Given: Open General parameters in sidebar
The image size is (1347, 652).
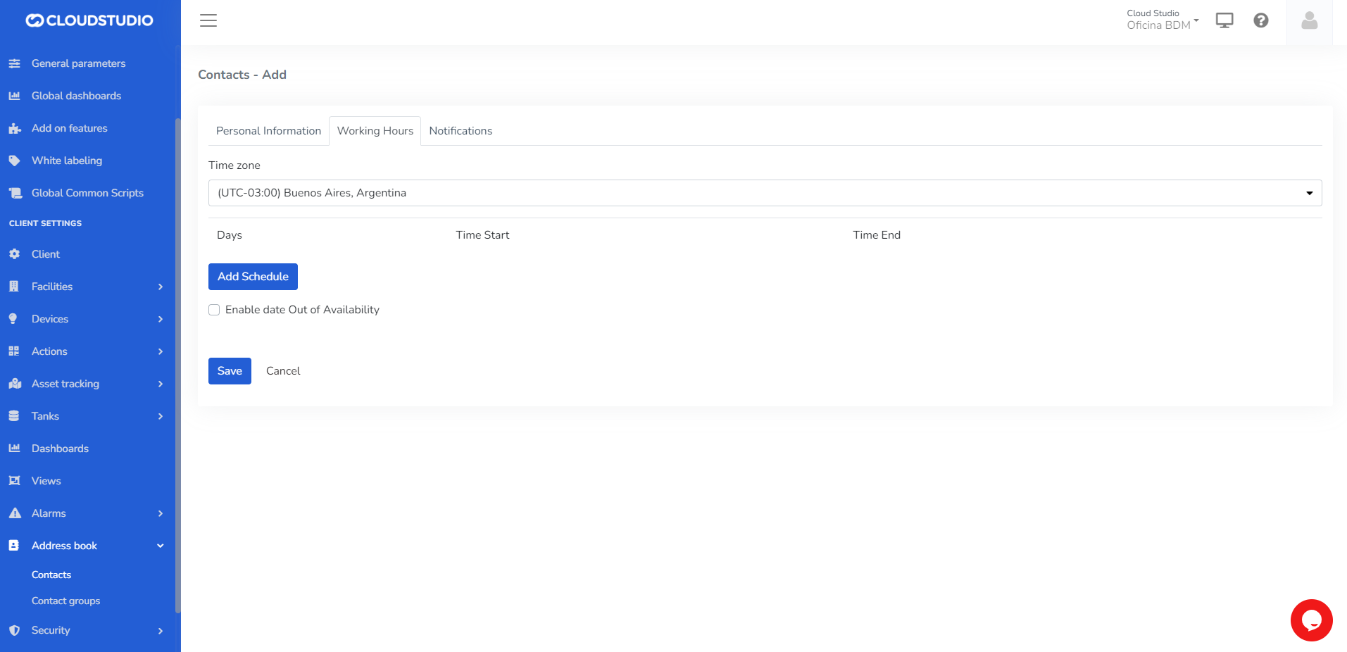Looking at the screenshot, I should pos(78,63).
